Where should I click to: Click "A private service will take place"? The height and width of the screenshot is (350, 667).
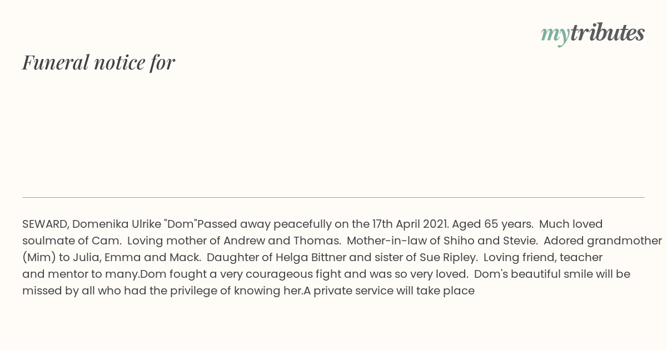tap(389, 291)
